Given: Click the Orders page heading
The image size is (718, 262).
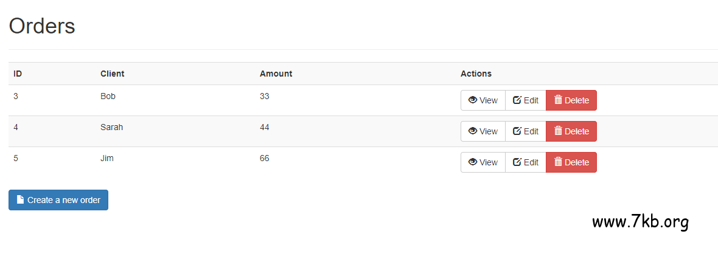Looking at the screenshot, I should tap(42, 26).
